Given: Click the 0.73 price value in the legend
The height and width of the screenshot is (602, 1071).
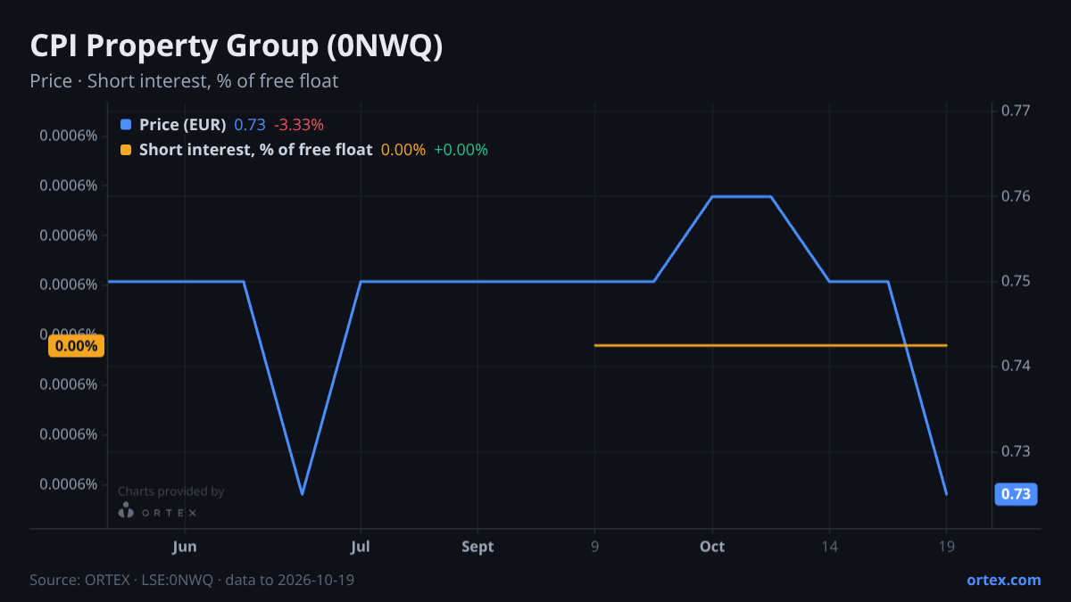Looking at the screenshot, I should tap(250, 125).
